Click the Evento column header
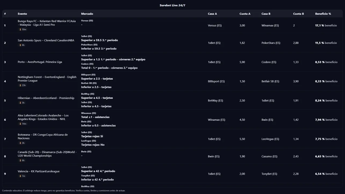The image size is (345, 194). click(x=22, y=14)
